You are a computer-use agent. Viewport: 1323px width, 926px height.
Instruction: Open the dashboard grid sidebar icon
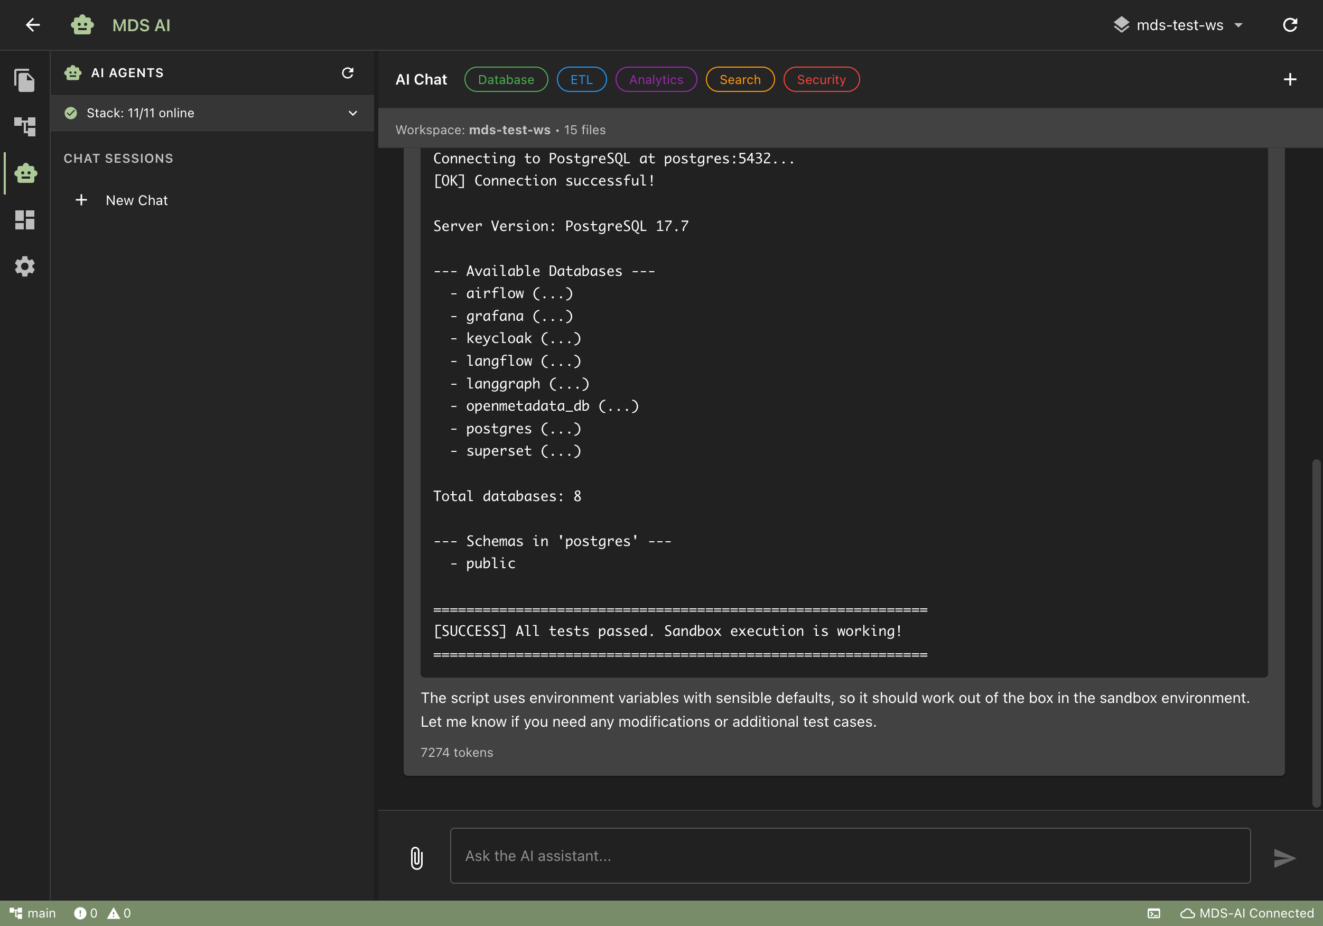(25, 220)
